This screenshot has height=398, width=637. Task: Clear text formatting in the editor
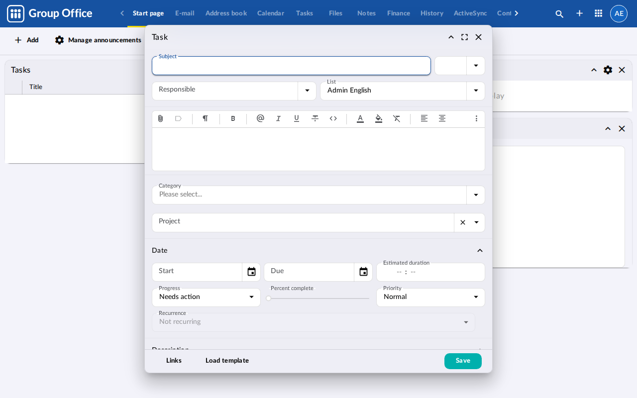point(397,118)
